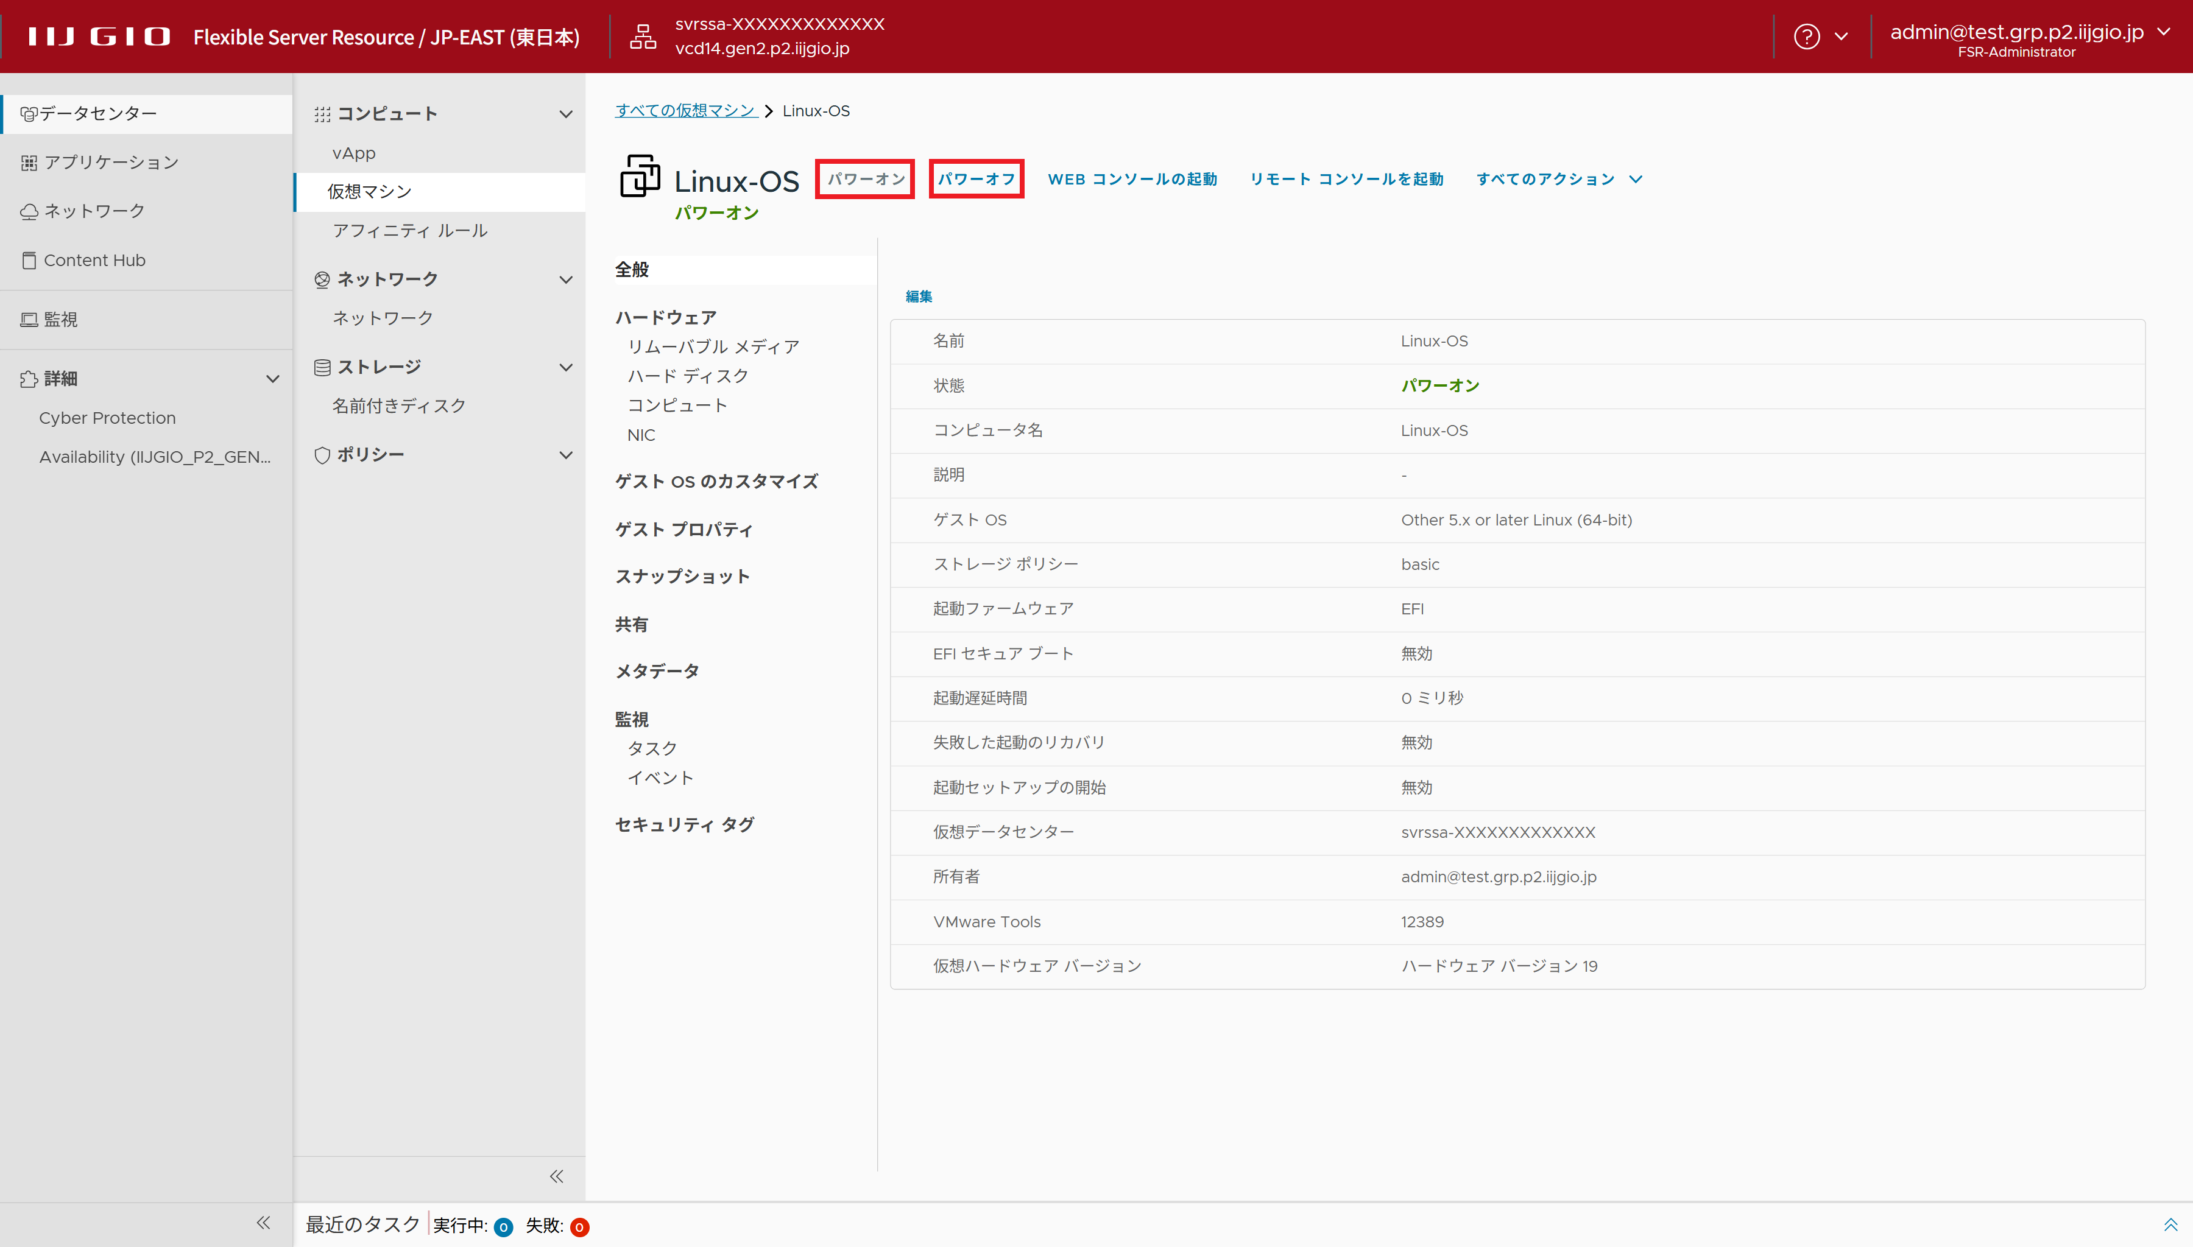Expand the ポリシー section
Image resolution: width=2193 pixels, height=1247 pixels.
[565, 455]
